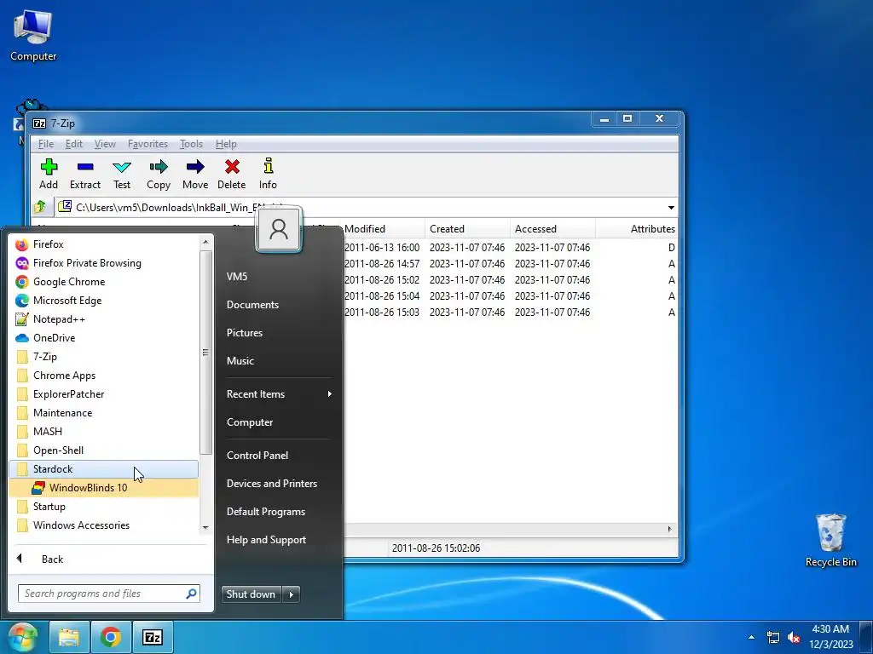Open the Recycle Bin desktop icon
The width and height of the screenshot is (873, 654).
tap(830, 540)
